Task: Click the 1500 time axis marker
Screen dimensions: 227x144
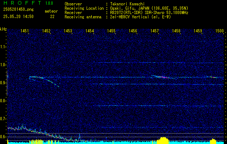Action: 220,31
